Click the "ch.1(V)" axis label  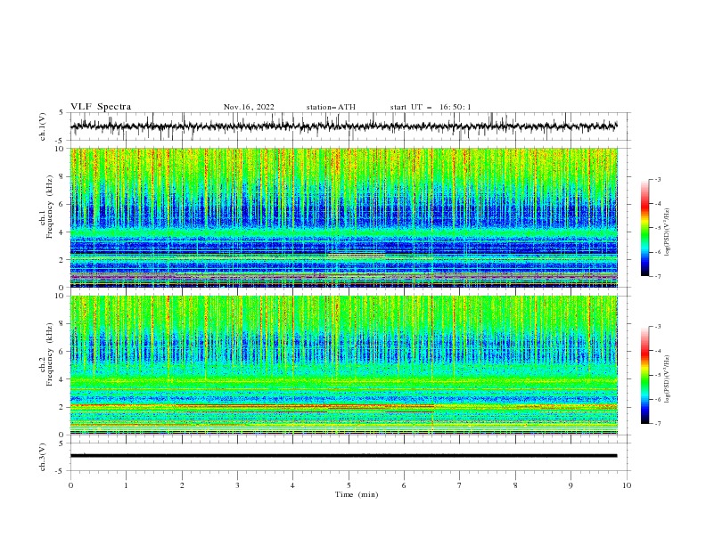click(x=43, y=126)
